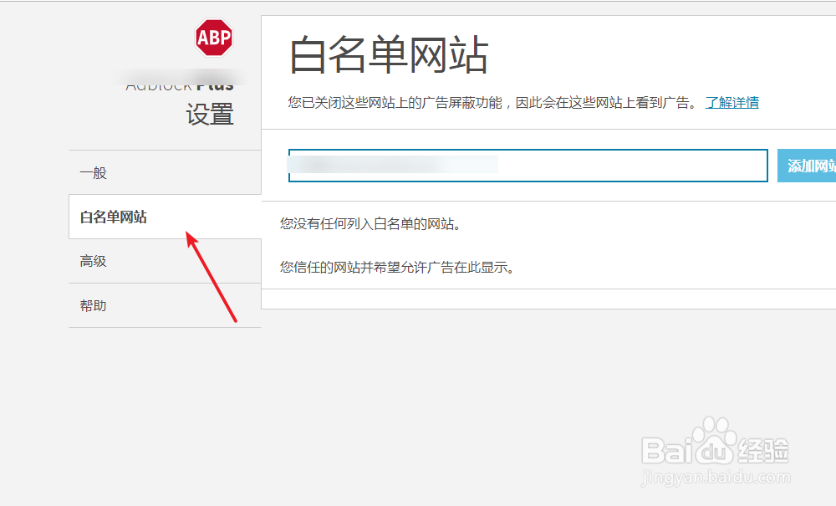
Task: Select the 白名单网站 tab
Action: tap(165, 217)
